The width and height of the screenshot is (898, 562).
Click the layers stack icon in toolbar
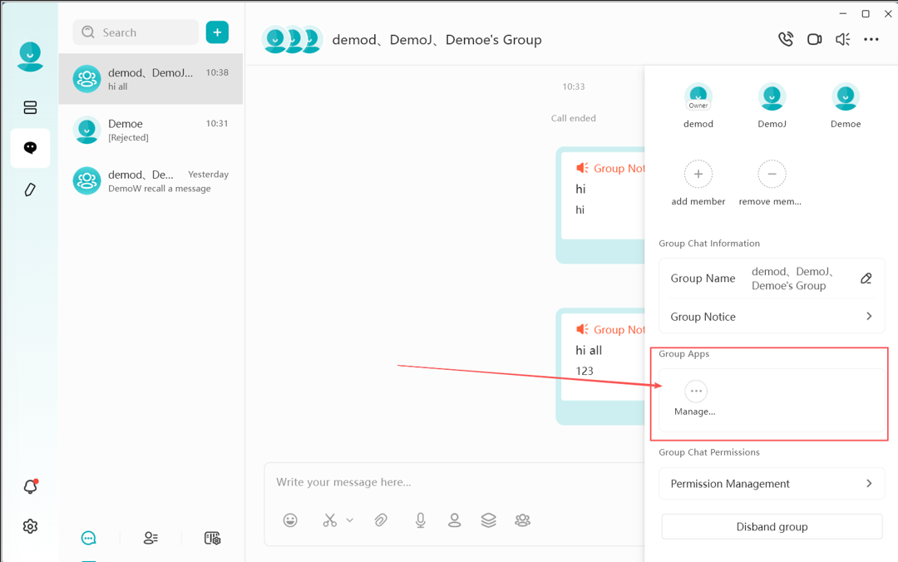489,520
